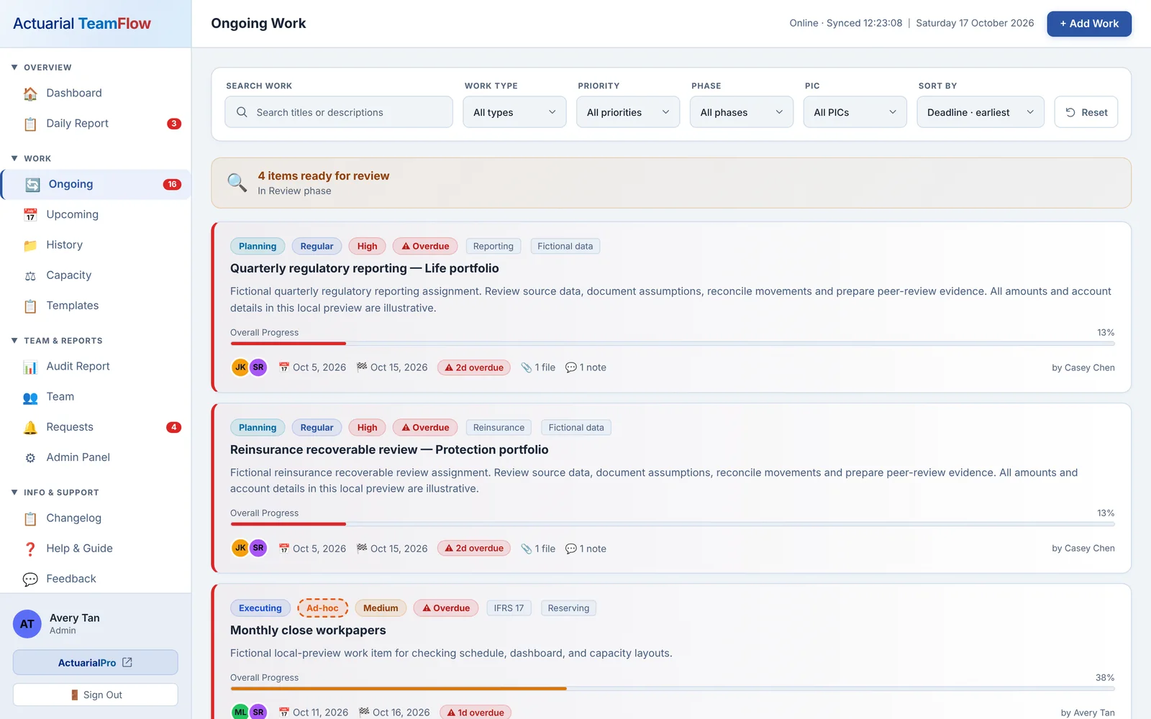Click the Upcoming calendar icon
1151x719 pixels.
[x=30, y=215]
